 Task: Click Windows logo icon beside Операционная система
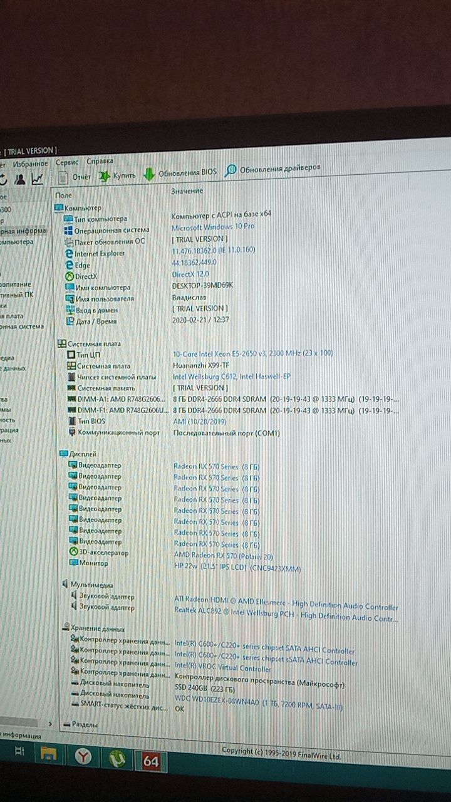pos(69,231)
